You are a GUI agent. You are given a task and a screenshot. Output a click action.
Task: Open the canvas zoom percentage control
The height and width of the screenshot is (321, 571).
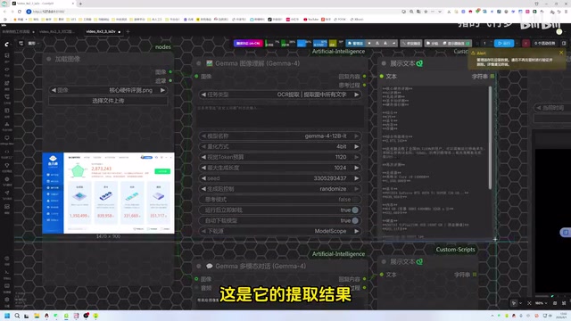pyautogui.click(x=541, y=303)
